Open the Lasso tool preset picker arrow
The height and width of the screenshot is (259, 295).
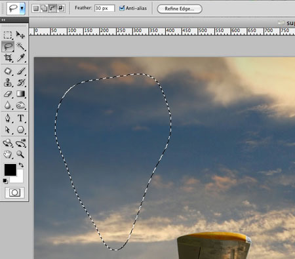click(x=22, y=9)
